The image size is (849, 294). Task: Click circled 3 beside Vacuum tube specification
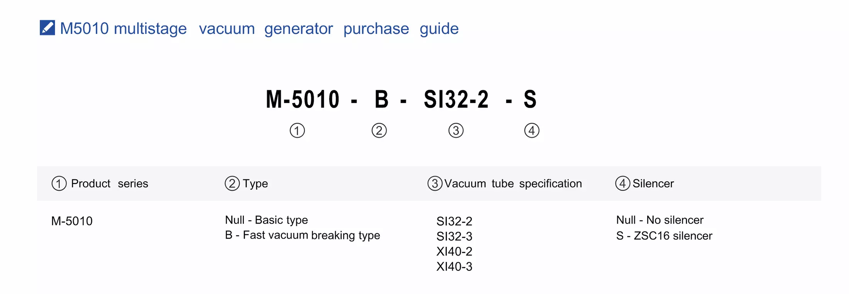click(x=435, y=184)
